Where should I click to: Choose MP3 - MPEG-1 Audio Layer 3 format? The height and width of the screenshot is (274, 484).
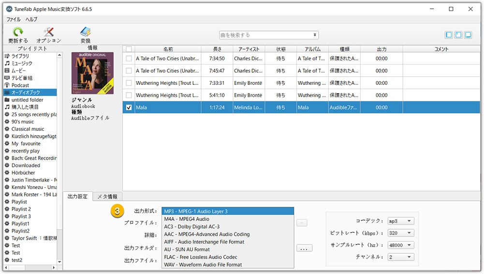point(227,211)
